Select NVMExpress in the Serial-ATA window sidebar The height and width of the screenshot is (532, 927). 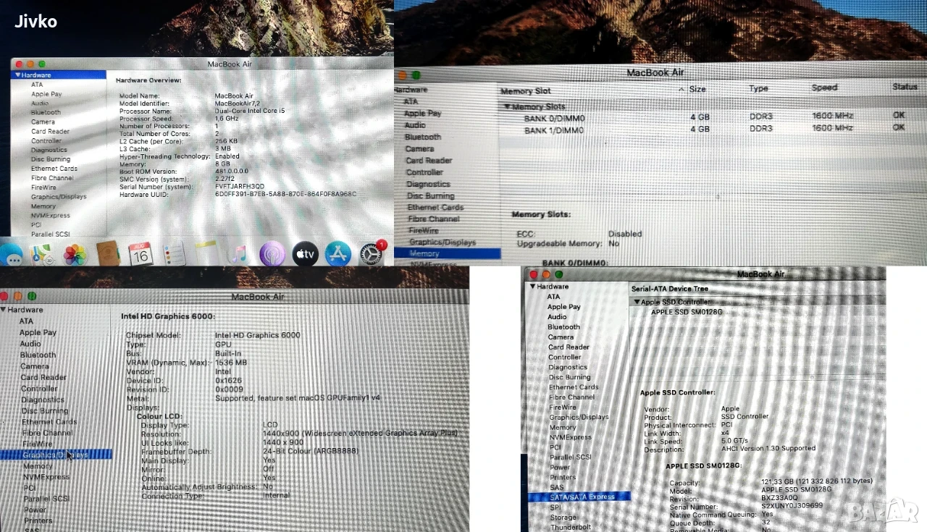pos(570,437)
